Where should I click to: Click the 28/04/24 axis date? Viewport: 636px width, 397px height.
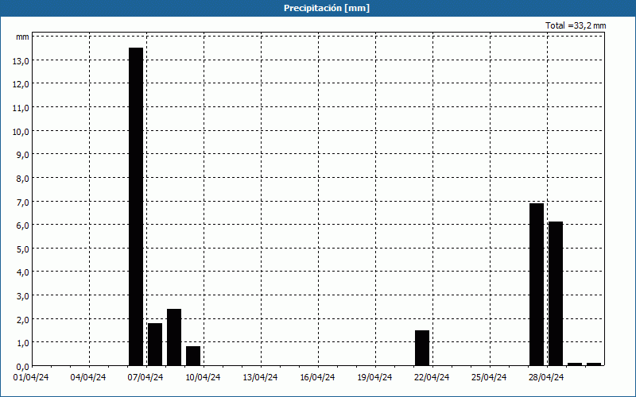point(546,377)
